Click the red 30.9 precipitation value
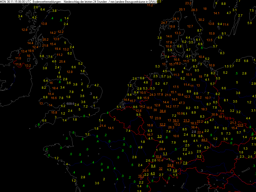Screen dimensions: 256x192 214,114
